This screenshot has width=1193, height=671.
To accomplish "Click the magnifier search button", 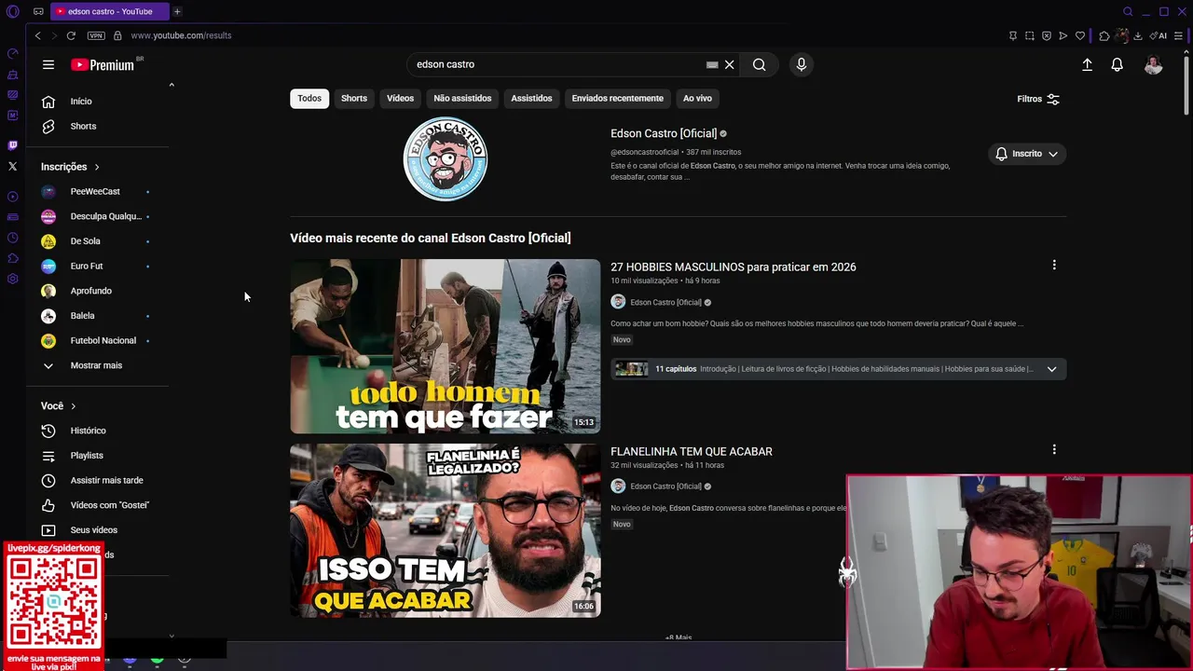I will [x=759, y=64].
